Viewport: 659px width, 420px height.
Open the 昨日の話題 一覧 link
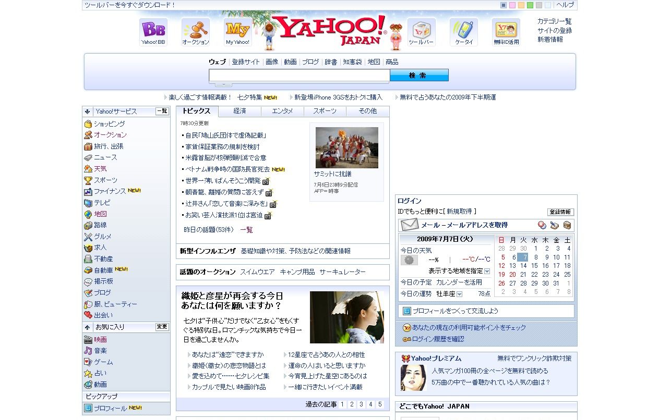point(246,230)
